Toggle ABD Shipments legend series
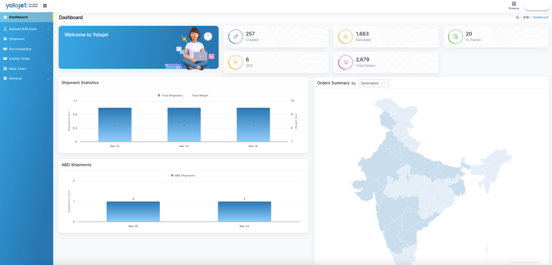Viewport: 552px width, 265px height. [x=183, y=176]
